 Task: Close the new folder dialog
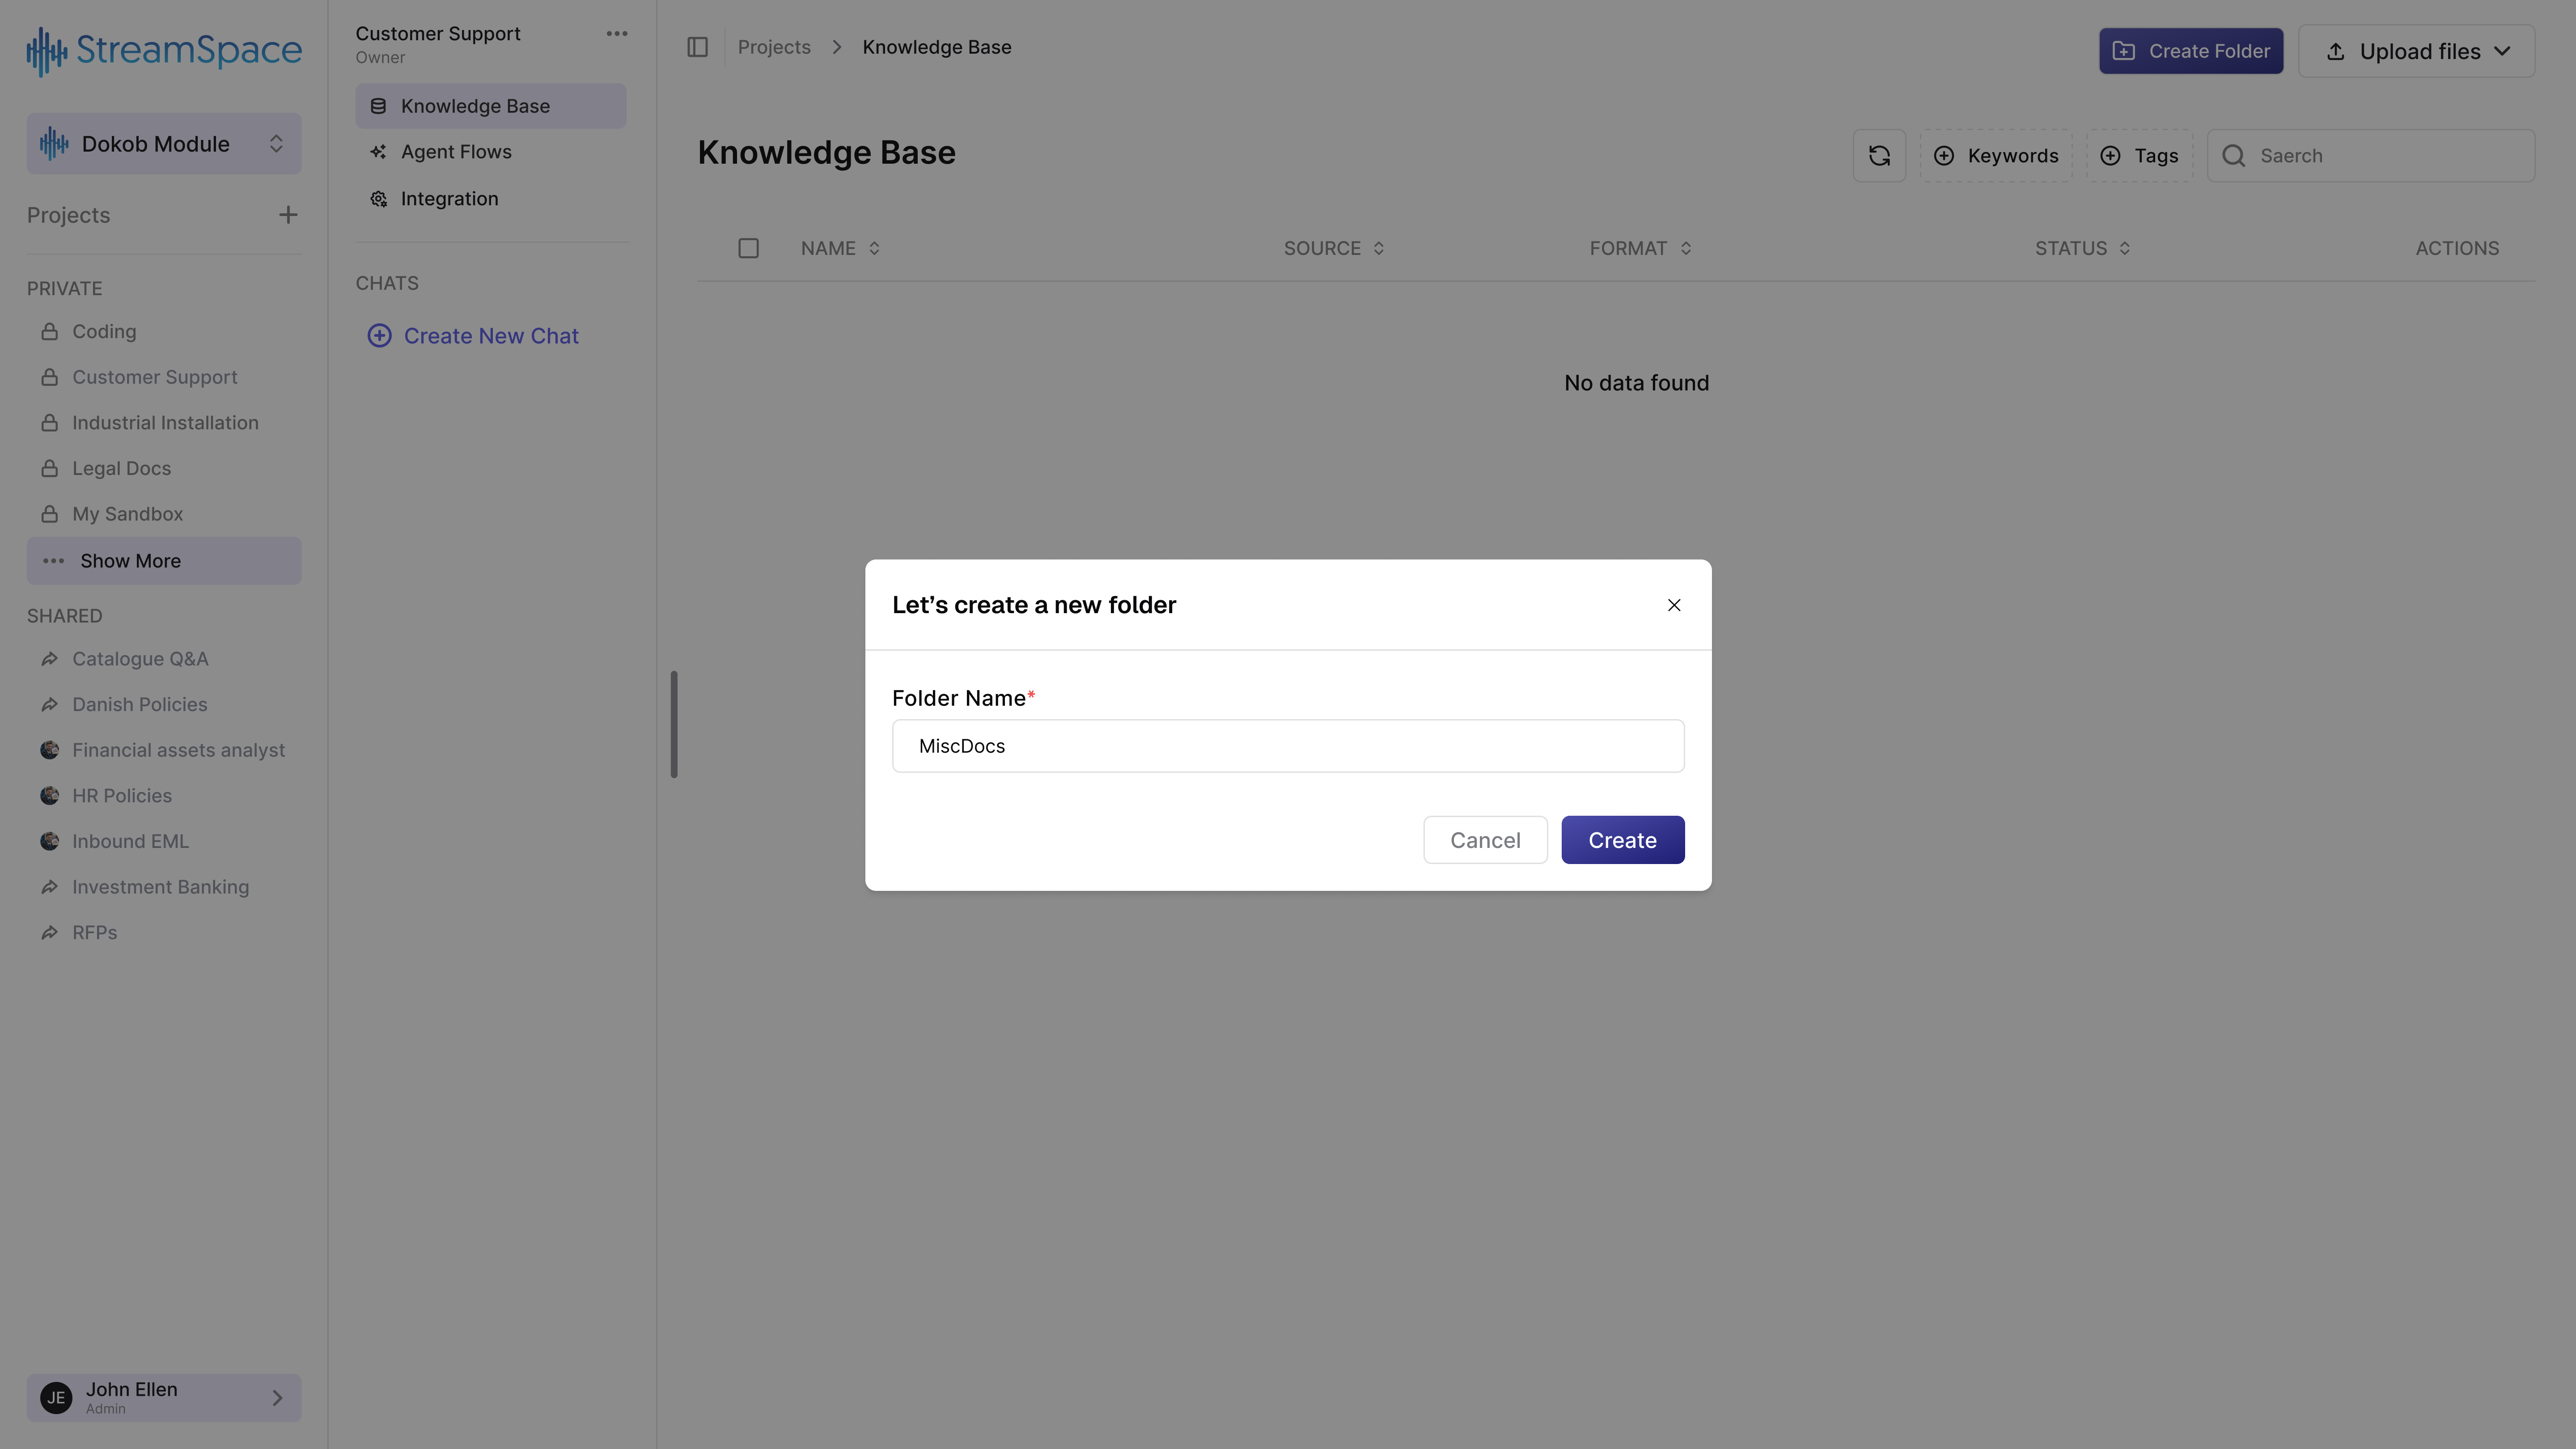point(1674,605)
